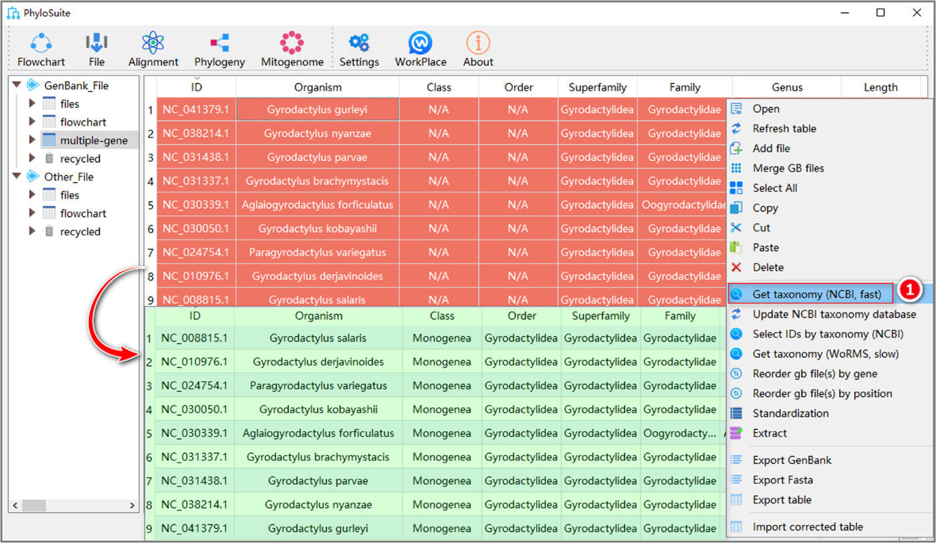
Task: Click NC_030339.1 in the red table
Action: point(197,204)
